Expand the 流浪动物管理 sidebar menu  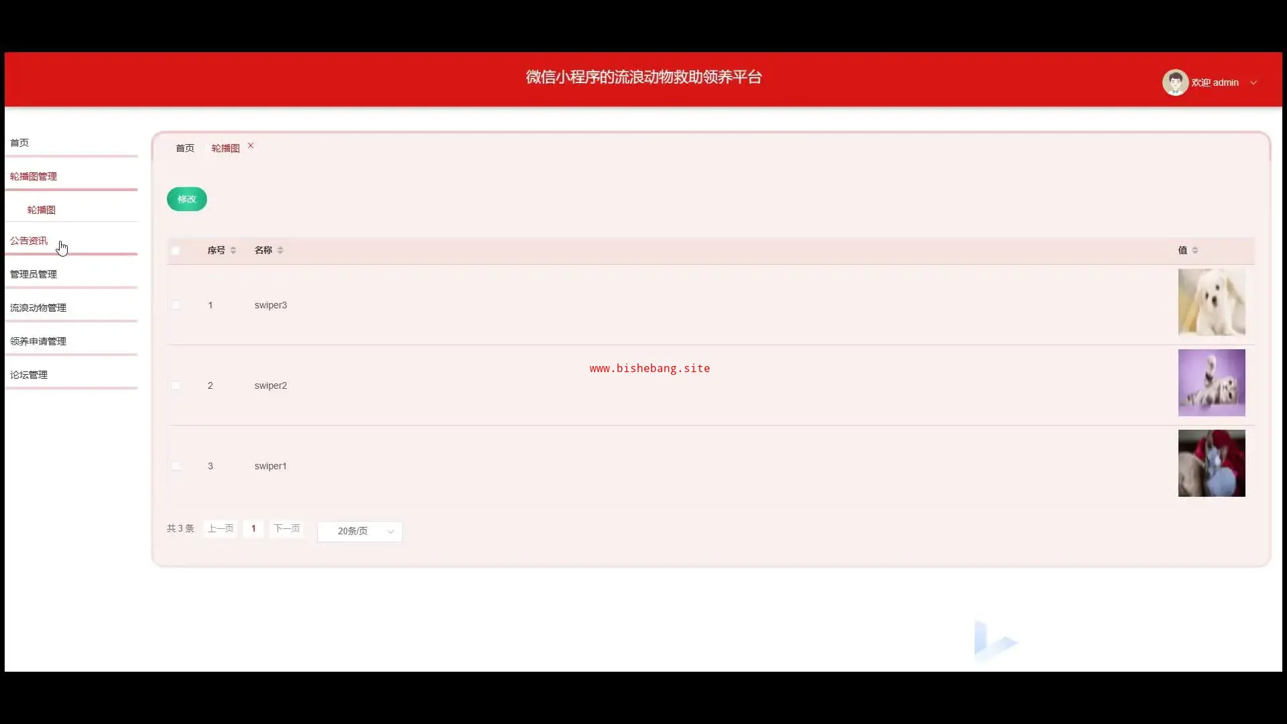(38, 308)
